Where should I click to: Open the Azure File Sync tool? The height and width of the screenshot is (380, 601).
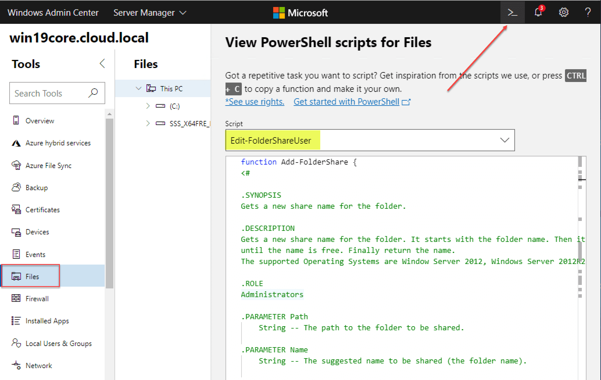pos(48,165)
